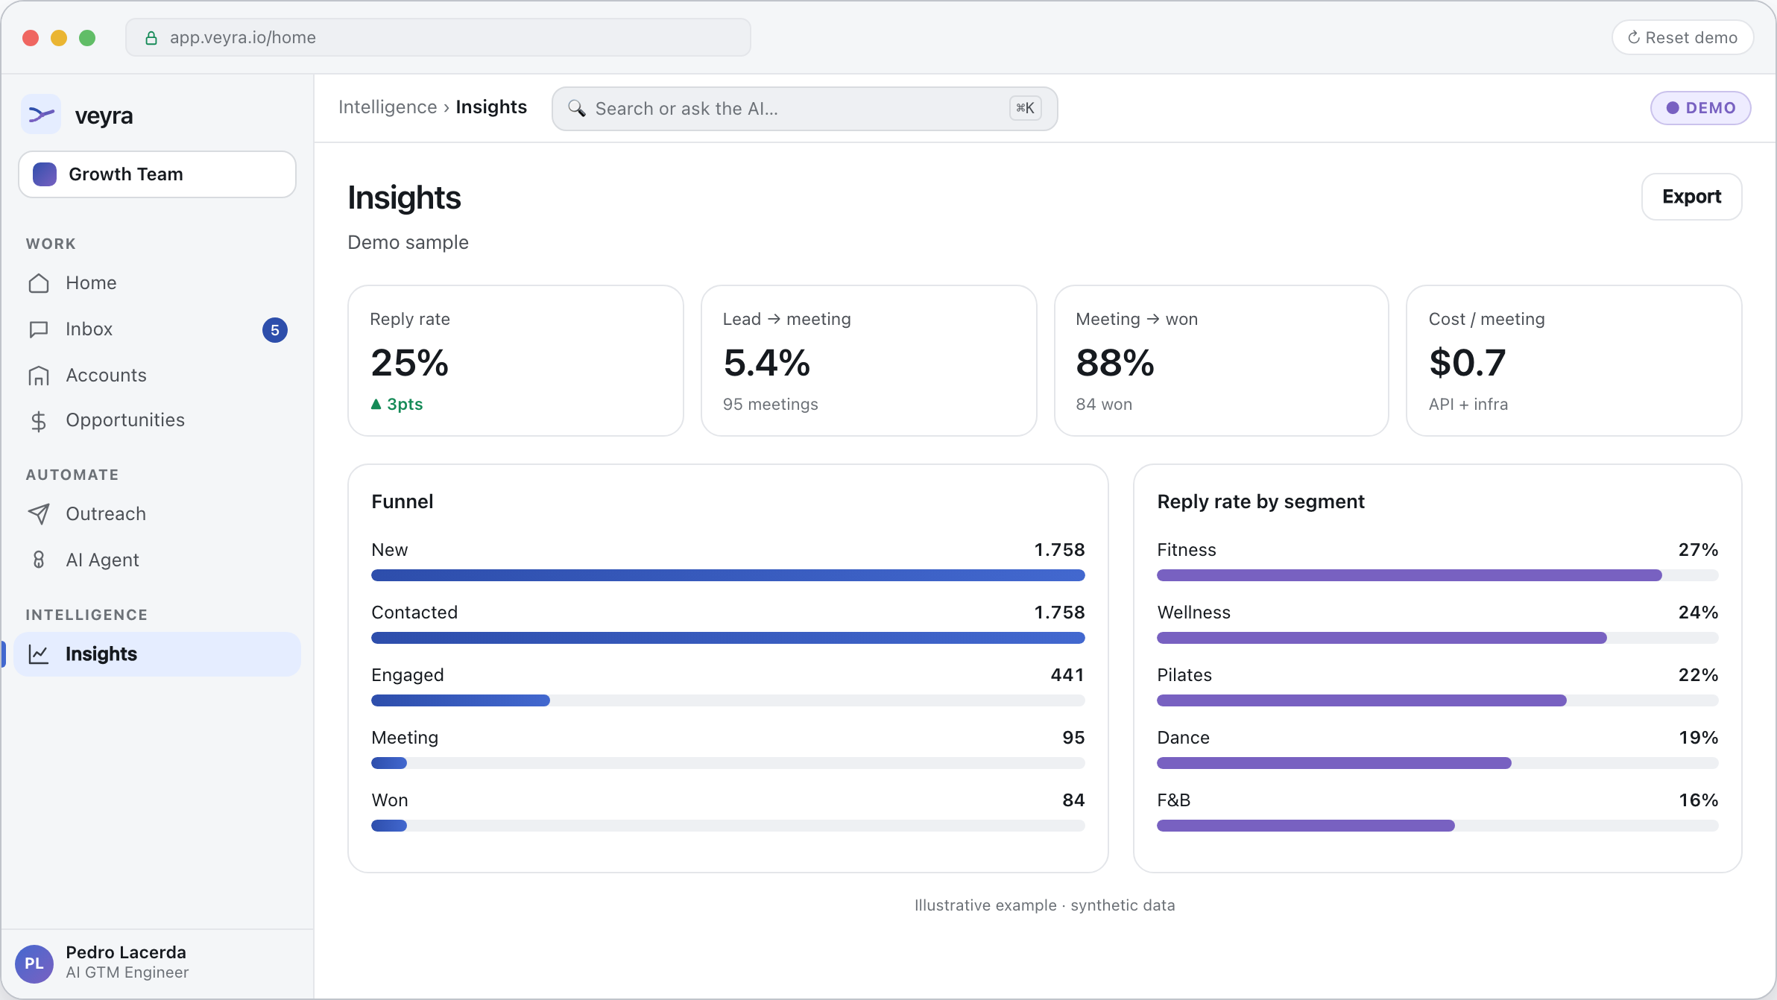The image size is (1777, 1000).
Task: Click the "API + infra" text
Action: coord(1468,404)
